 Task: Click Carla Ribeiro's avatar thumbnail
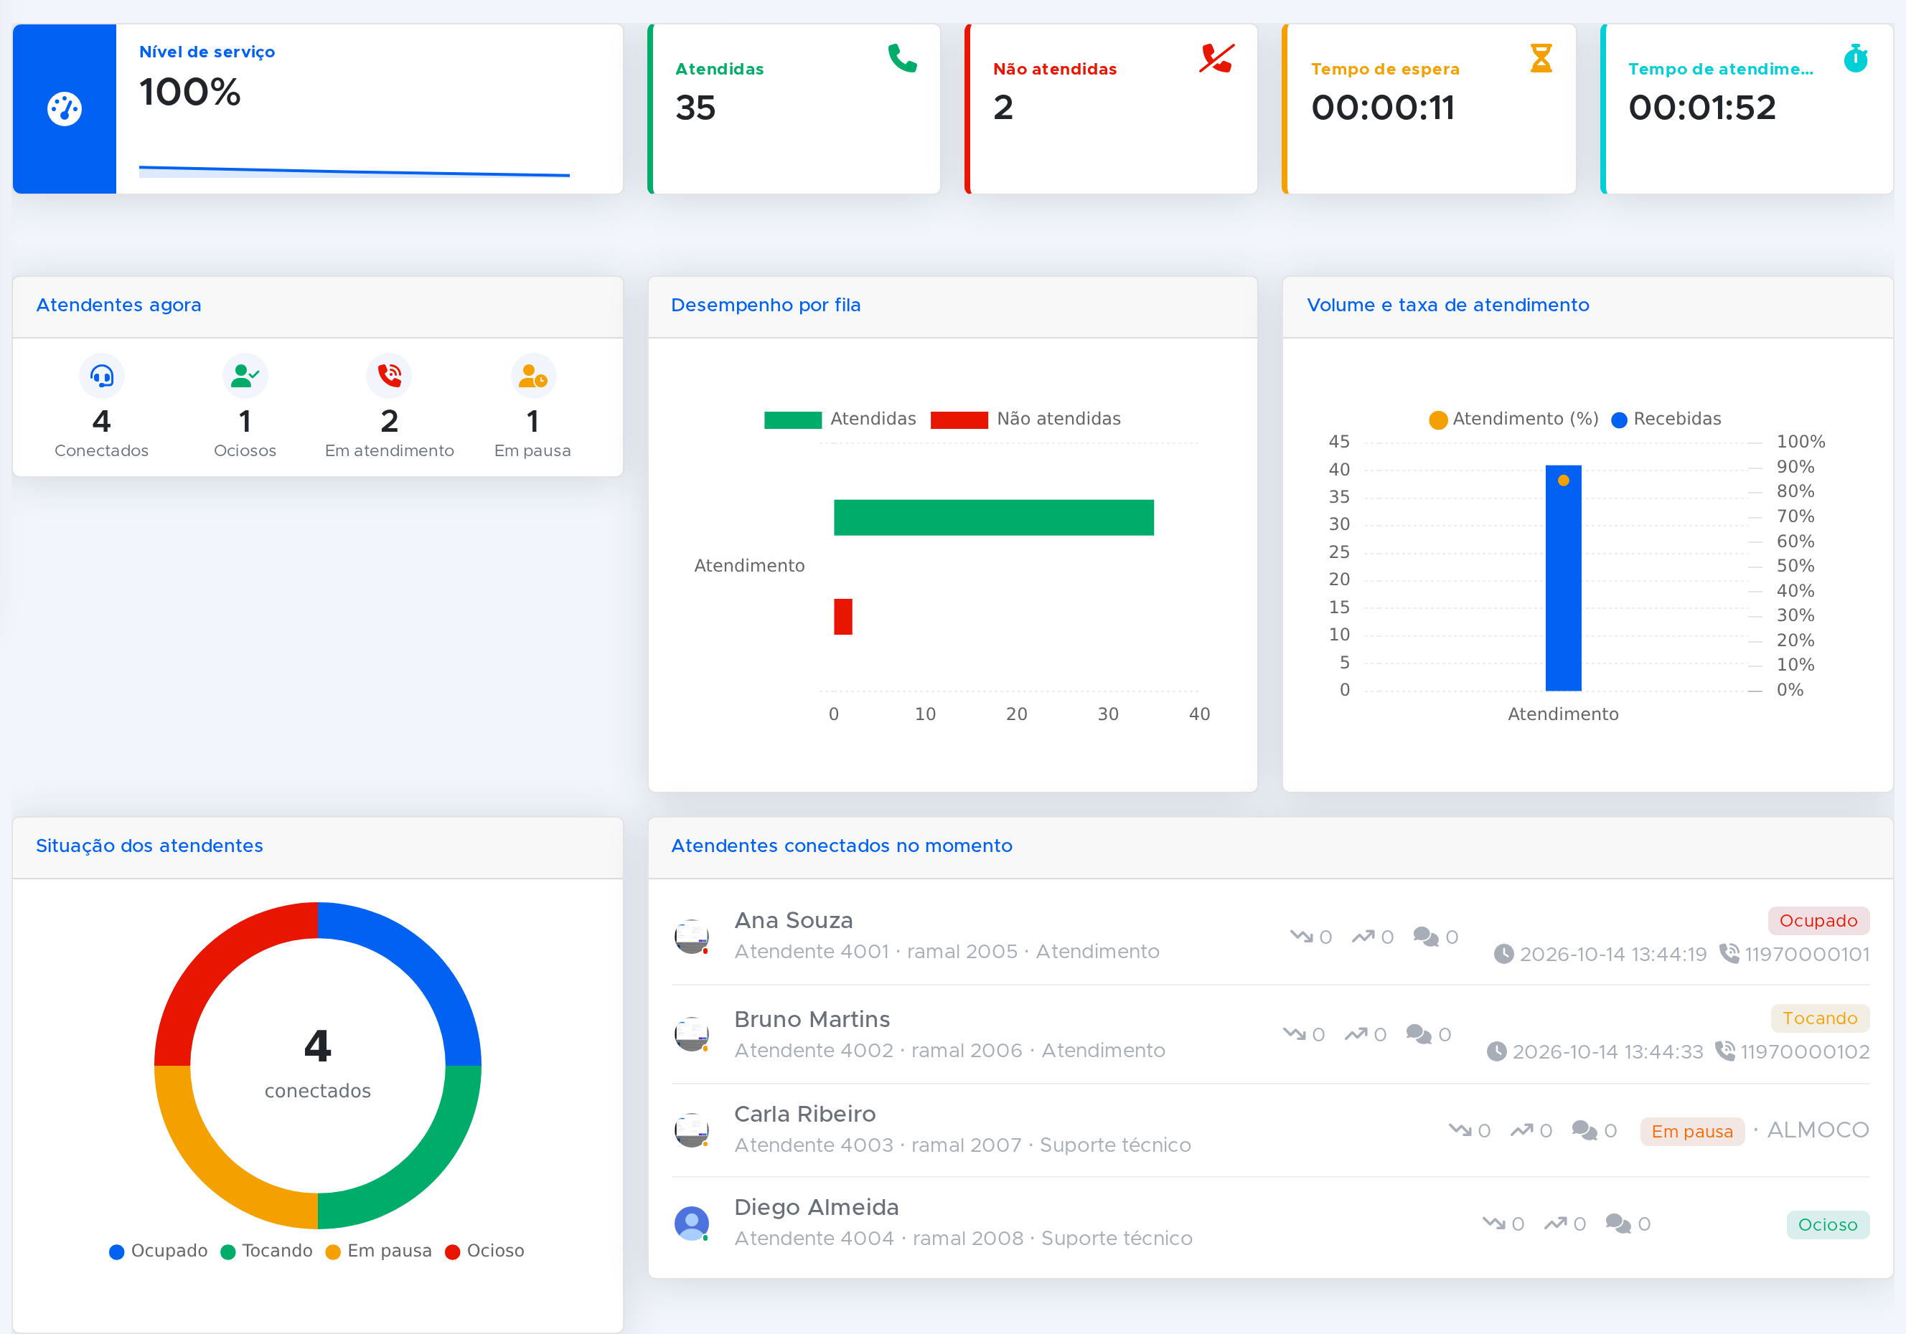[x=692, y=1130]
